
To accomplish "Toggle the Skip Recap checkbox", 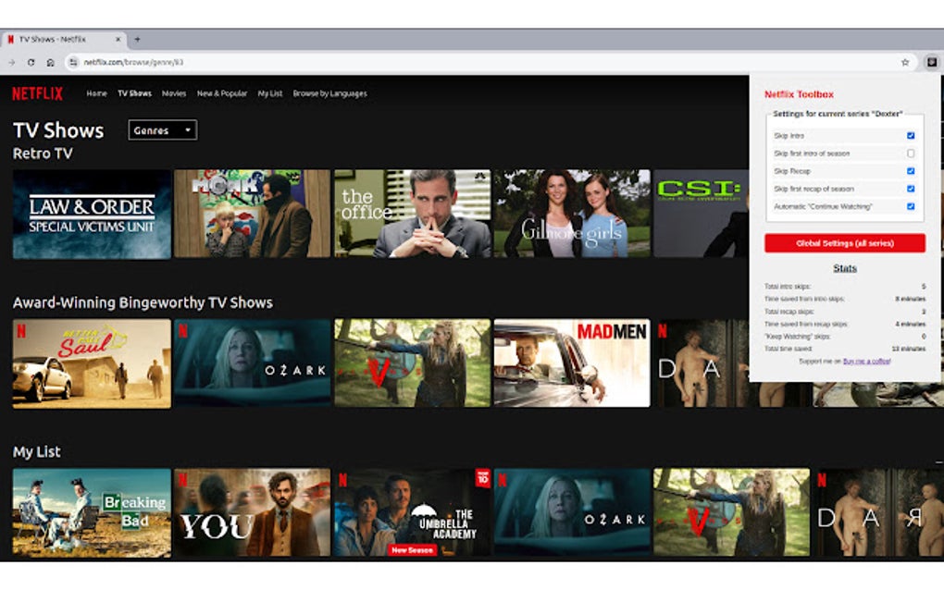I will pyautogui.click(x=911, y=171).
